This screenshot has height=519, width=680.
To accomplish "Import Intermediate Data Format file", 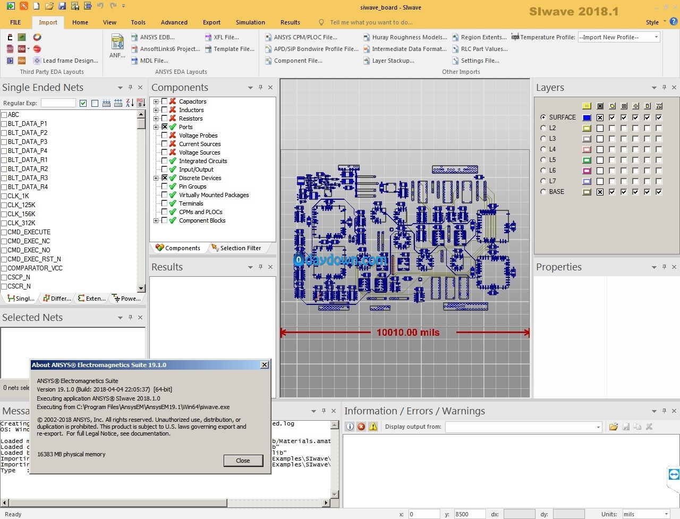I will click(405, 49).
